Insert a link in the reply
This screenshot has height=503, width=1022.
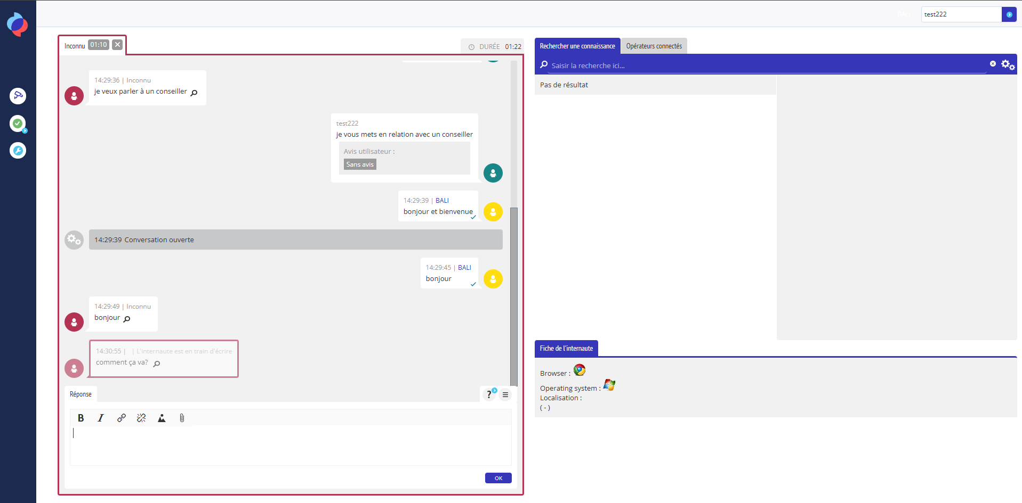point(122,418)
